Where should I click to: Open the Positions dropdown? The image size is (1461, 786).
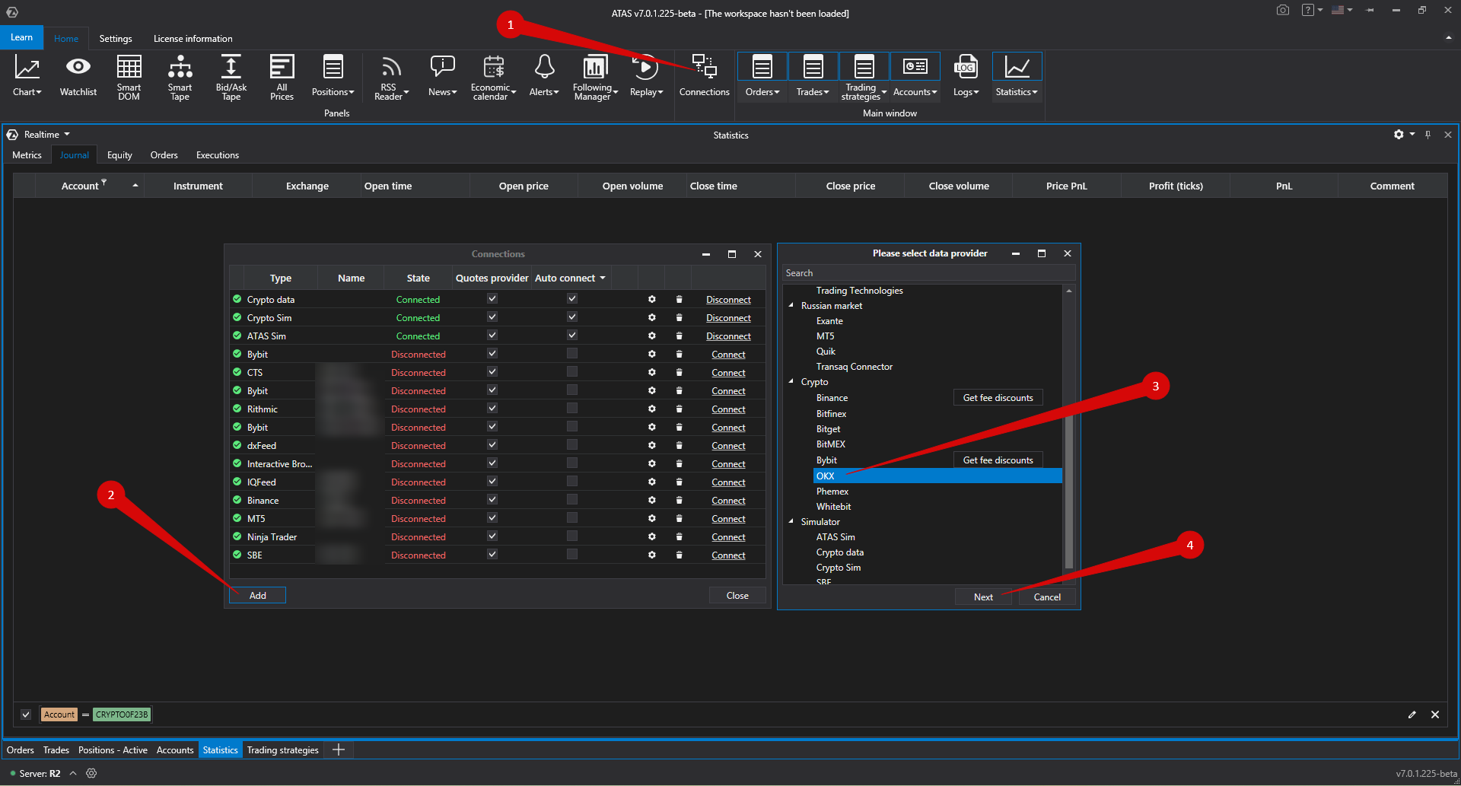(333, 92)
